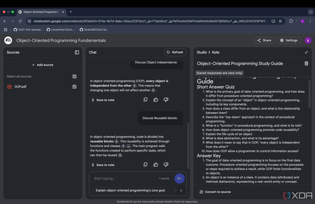Go back to Studio in breadcrumb
Image resolution: width=315 pixels, height=204 pixels.
click(x=201, y=52)
